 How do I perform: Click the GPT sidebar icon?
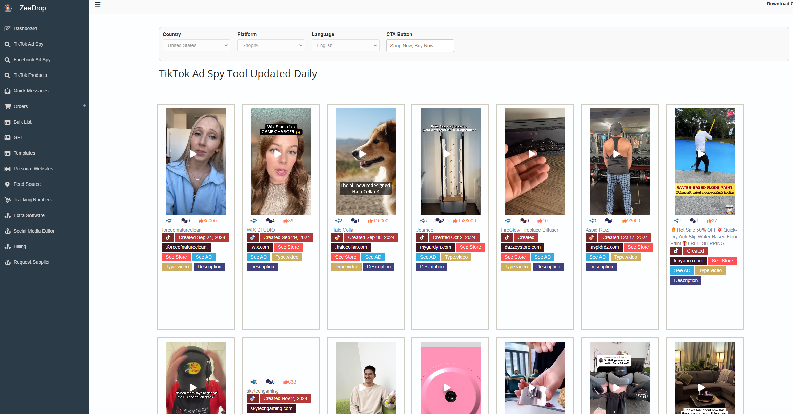(x=7, y=137)
